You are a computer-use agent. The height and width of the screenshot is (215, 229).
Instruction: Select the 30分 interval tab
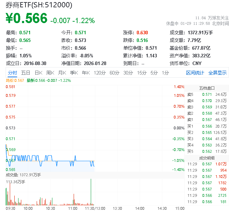(128, 73)
